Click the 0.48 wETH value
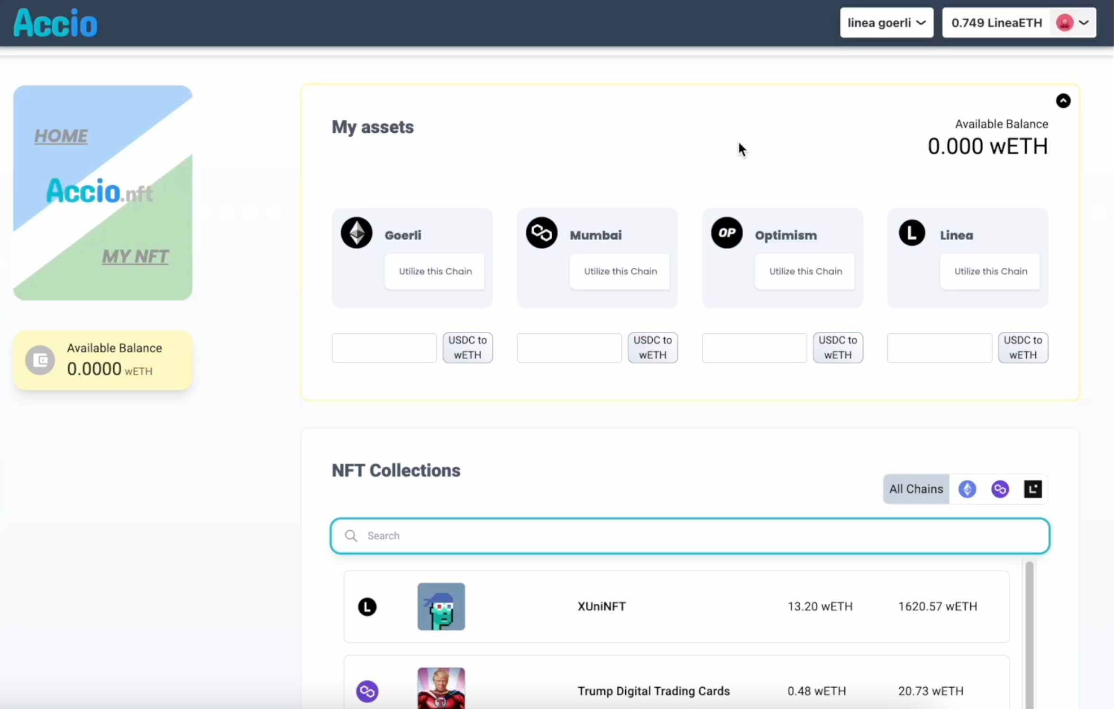The width and height of the screenshot is (1114, 709). point(817,691)
